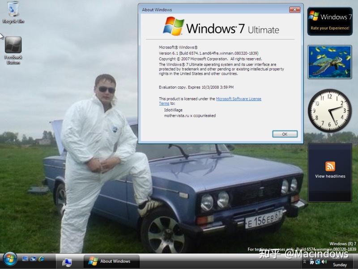Click OK to close About Windows
This screenshot has height=269, width=358.
(x=285, y=133)
